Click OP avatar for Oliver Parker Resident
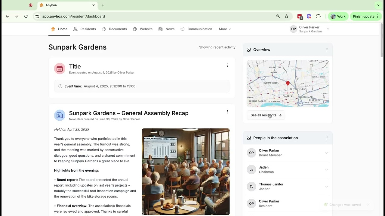The image size is (385, 216). pos(251,203)
